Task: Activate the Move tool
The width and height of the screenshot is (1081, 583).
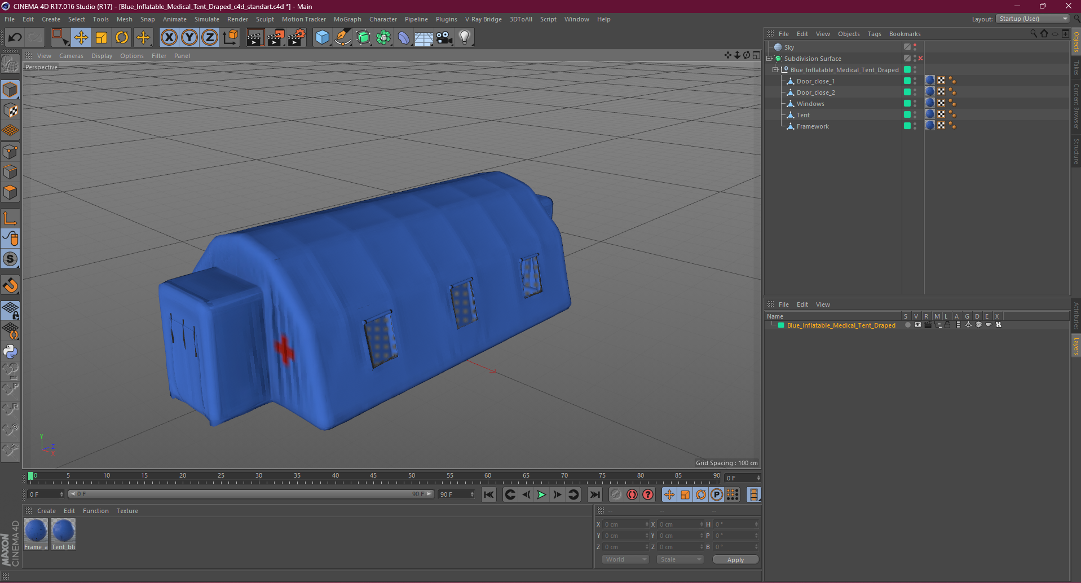Action: tap(81, 38)
